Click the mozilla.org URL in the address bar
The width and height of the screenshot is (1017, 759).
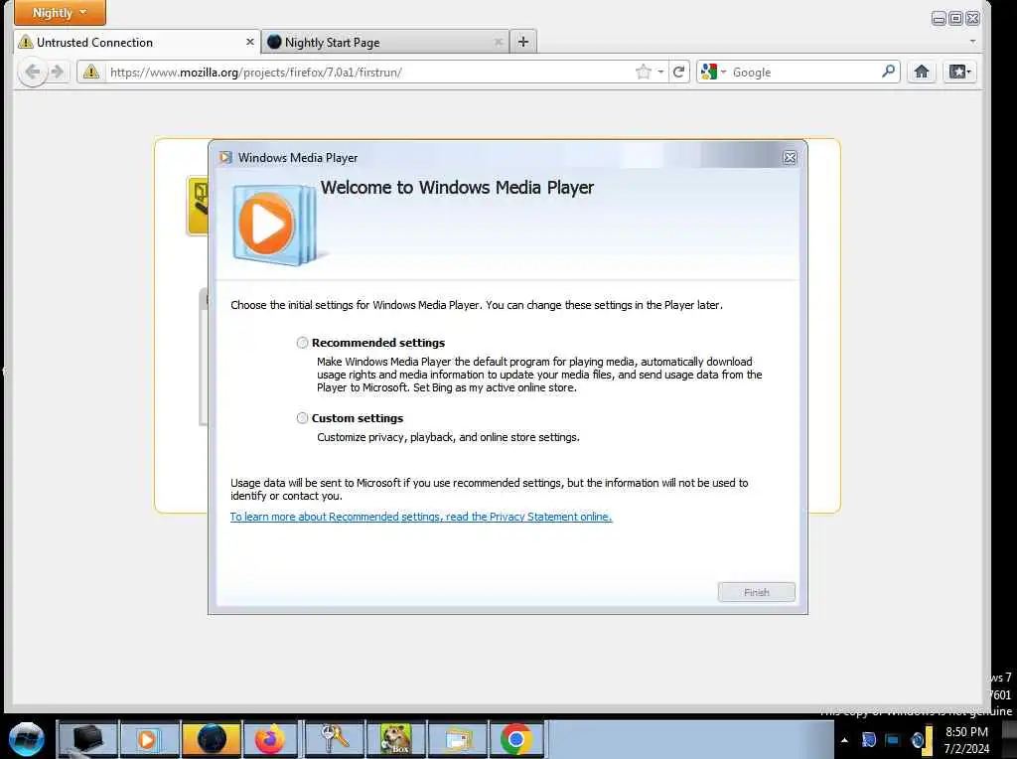click(255, 72)
